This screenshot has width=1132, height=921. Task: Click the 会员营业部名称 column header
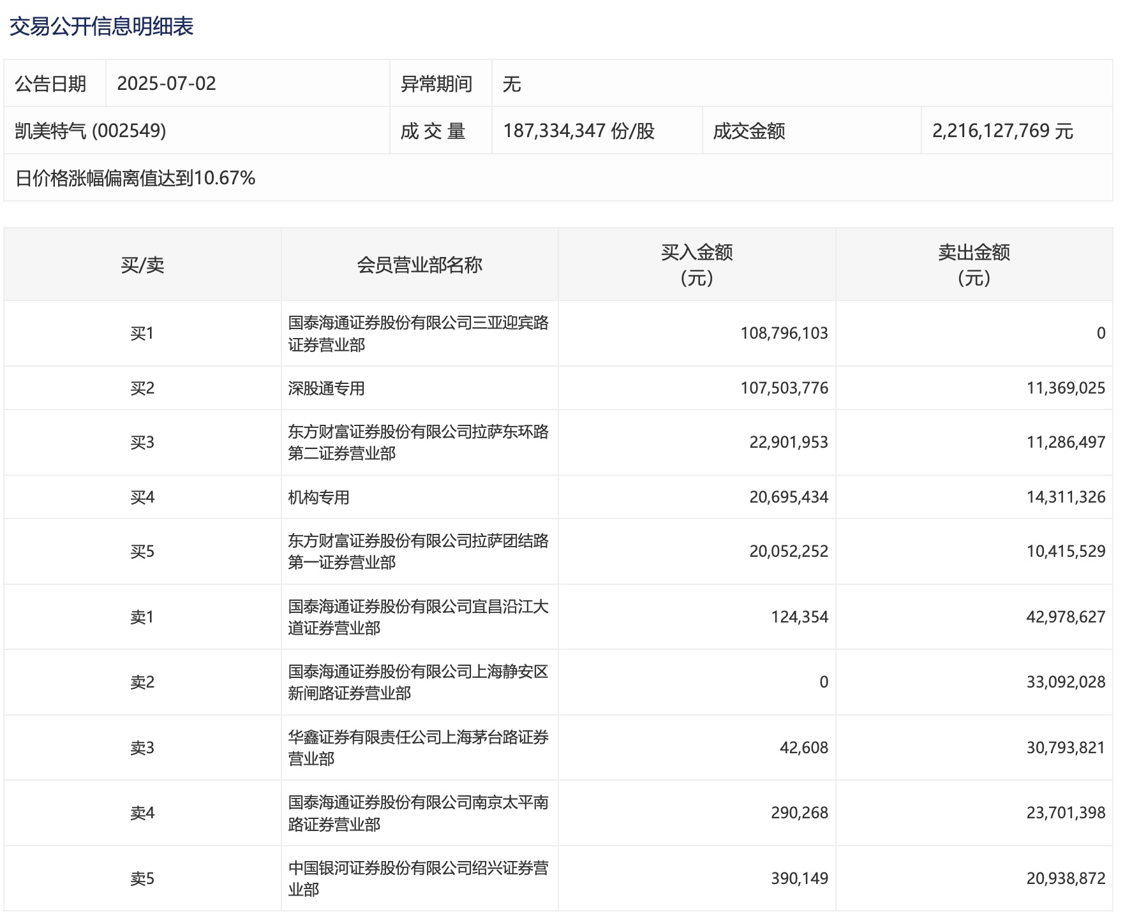point(419,265)
